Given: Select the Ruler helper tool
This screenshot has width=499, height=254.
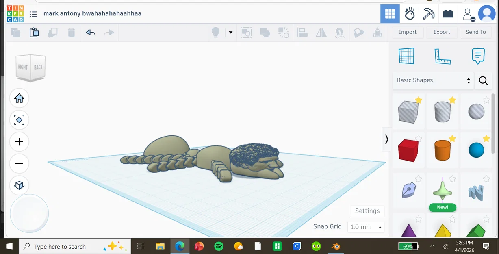Looking at the screenshot, I should [x=443, y=56].
